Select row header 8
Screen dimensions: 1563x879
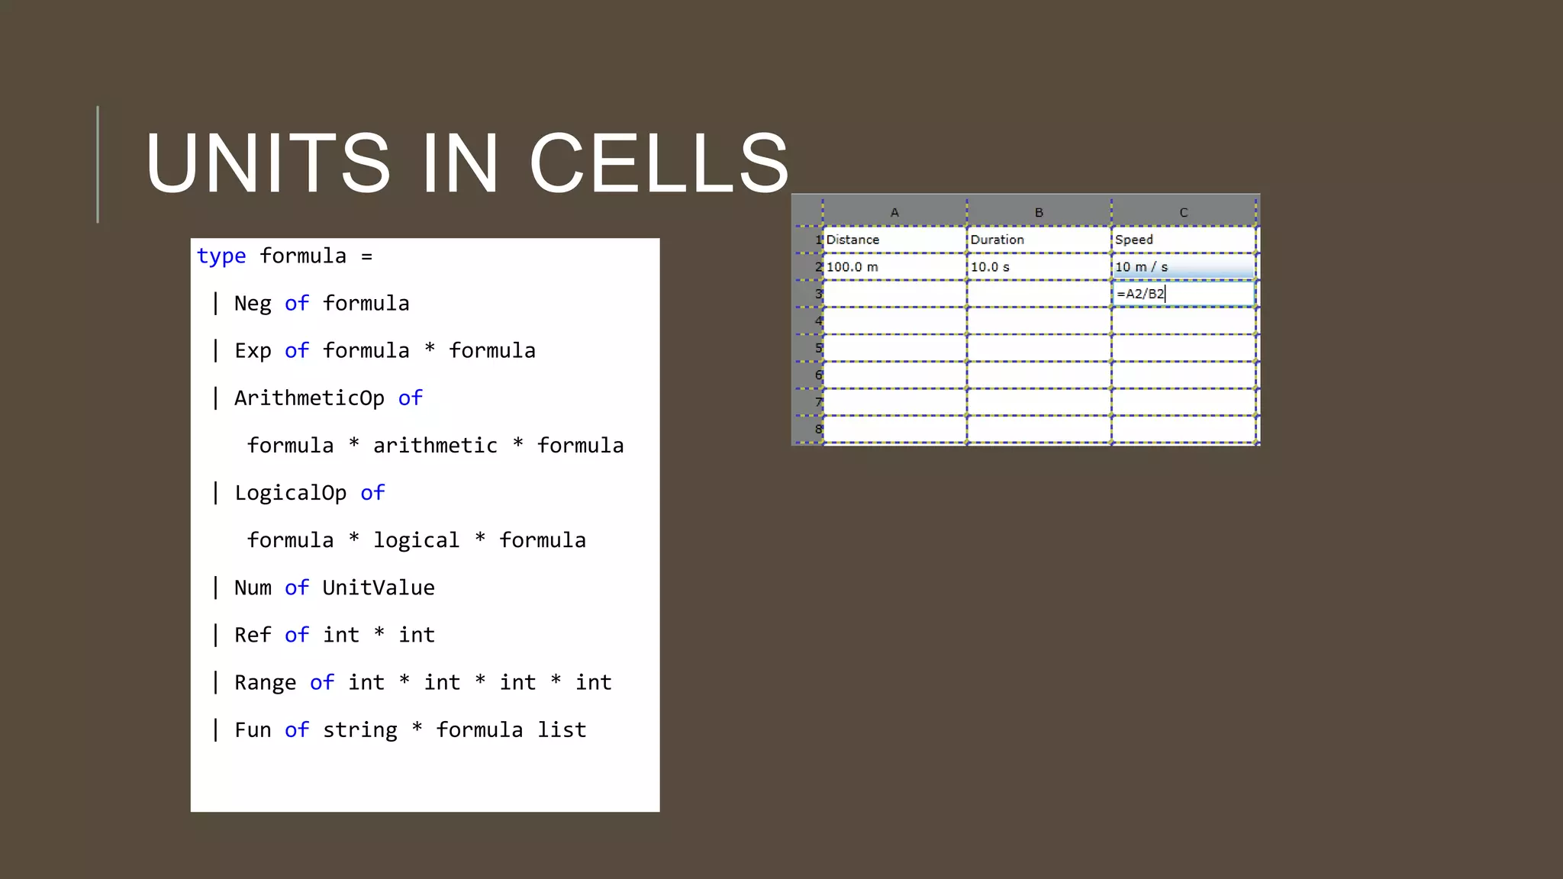[x=808, y=429]
